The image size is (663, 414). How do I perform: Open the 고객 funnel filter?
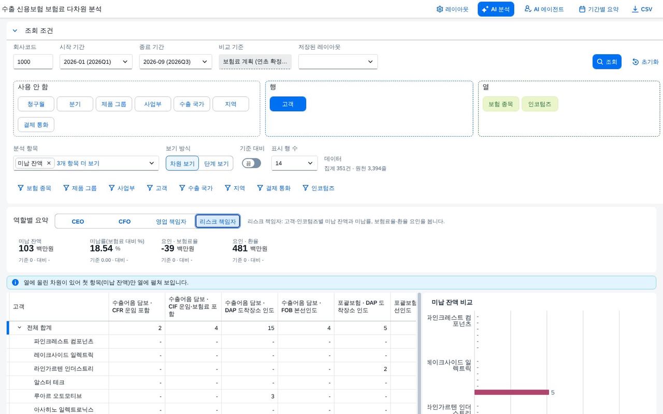(157, 188)
